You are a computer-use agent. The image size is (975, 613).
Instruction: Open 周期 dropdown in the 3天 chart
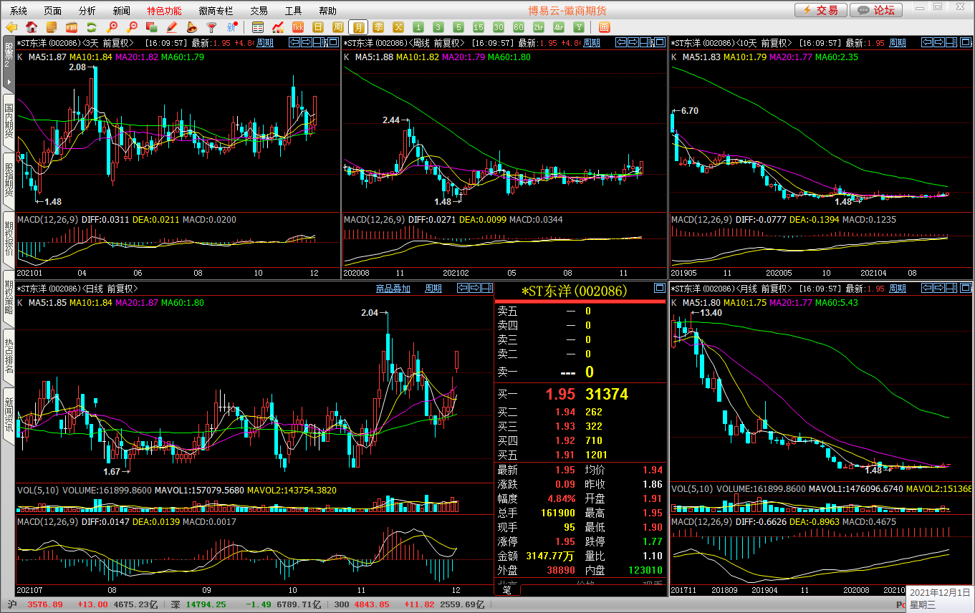pos(265,43)
